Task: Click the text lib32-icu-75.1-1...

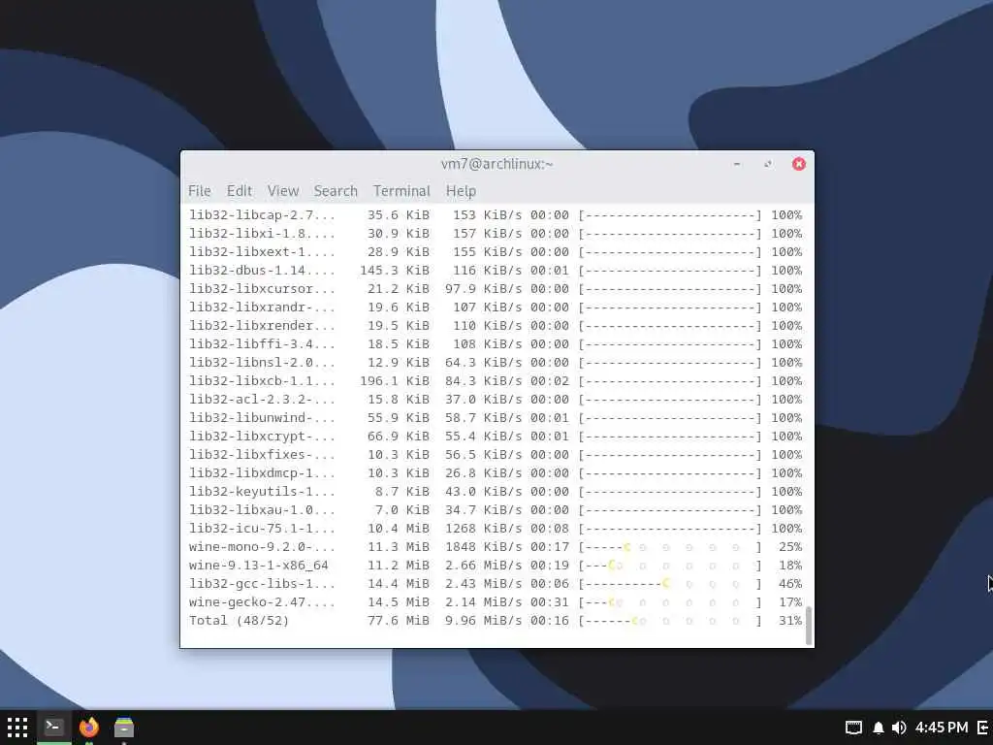Action: (250, 528)
